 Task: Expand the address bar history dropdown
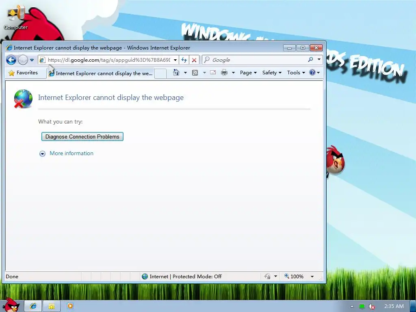pyautogui.click(x=175, y=60)
